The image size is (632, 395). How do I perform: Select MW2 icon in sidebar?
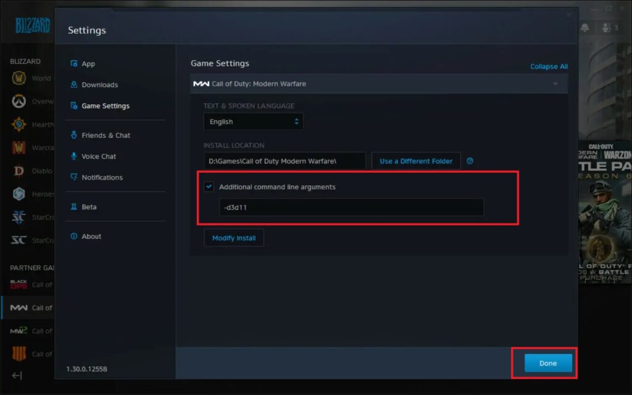point(19,331)
